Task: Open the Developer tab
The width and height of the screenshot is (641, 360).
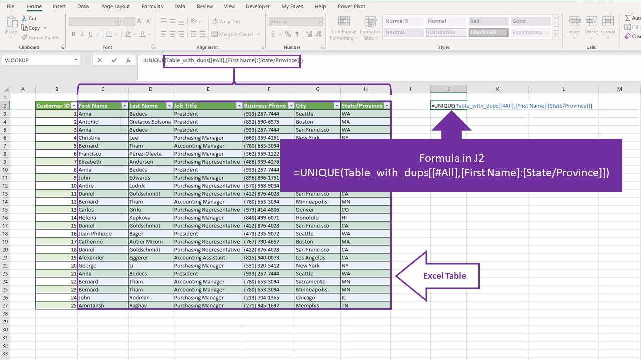Action: pyautogui.click(x=258, y=6)
